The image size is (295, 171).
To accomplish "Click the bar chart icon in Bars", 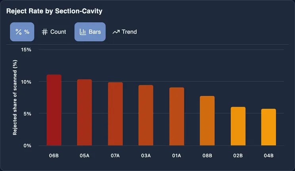I will (83, 32).
